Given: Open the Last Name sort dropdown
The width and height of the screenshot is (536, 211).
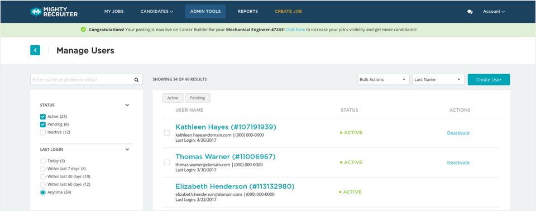Looking at the screenshot, I should (438, 79).
